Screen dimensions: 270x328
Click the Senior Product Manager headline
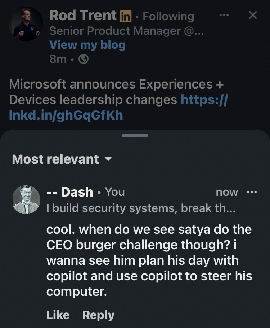(x=126, y=31)
